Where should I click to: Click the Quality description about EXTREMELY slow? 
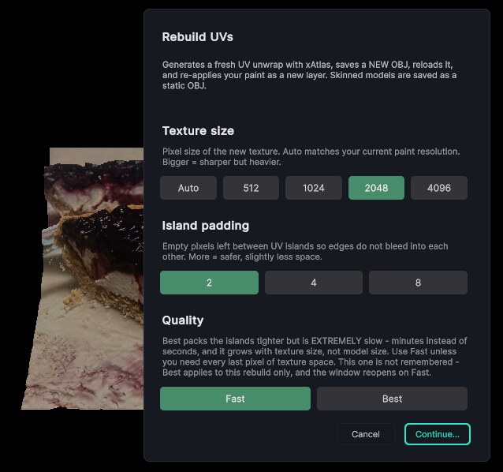pyautogui.click(x=315, y=357)
